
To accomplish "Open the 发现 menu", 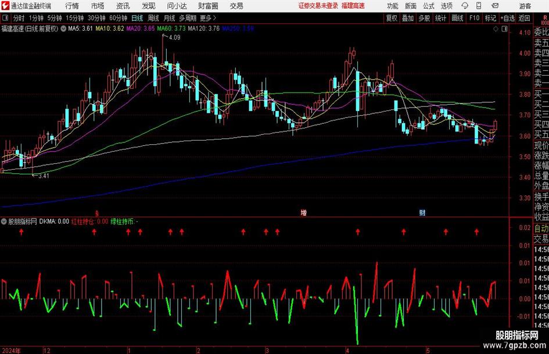I will coord(149,6).
